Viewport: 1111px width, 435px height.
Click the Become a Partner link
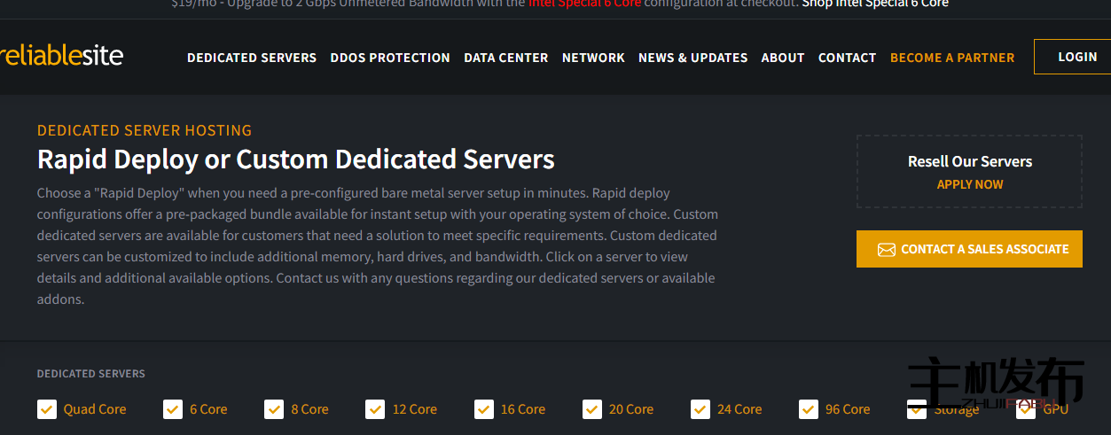pyautogui.click(x=952, y=58)
